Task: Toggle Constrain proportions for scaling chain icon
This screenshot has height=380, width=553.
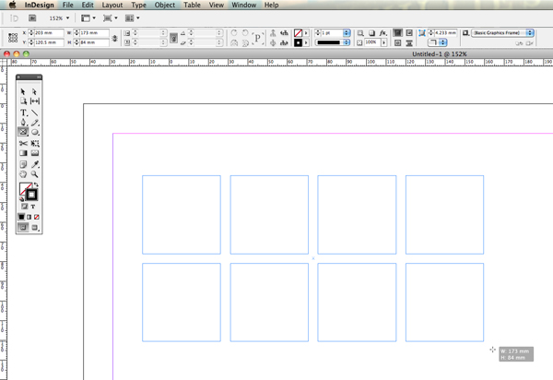Action: [x=173, y=38]
